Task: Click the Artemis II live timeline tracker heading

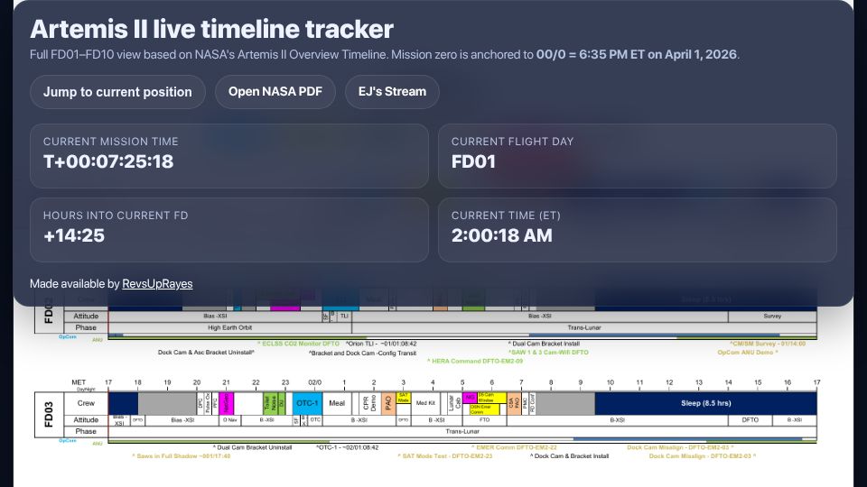Action: tap(211, 29)
